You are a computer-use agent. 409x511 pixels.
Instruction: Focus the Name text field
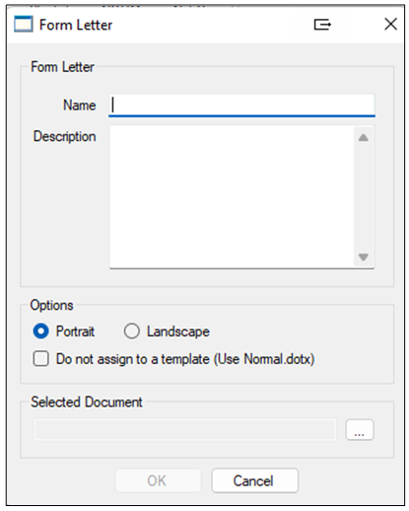pyautogui.click(x=241, y=106)
